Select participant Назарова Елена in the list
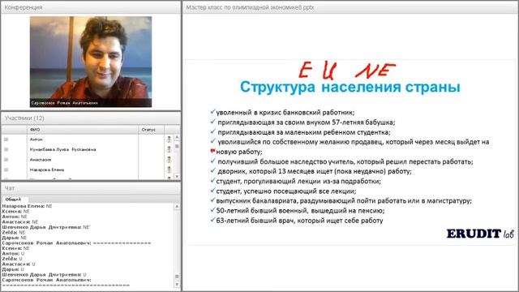This screenshot has height=292, width=519. point(47,170)
